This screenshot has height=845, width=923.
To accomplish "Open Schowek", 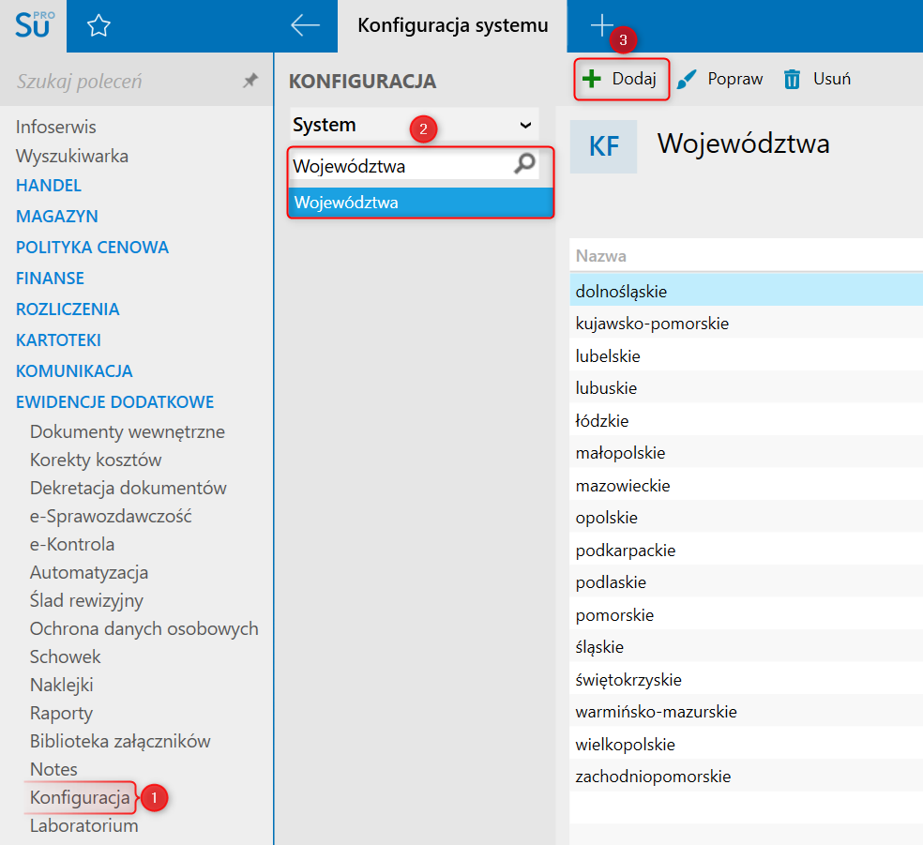I will click(65, 656).
